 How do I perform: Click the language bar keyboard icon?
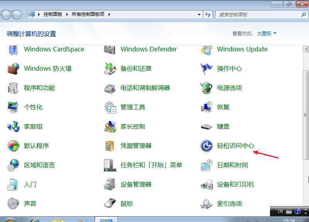[x=289, y=212]
